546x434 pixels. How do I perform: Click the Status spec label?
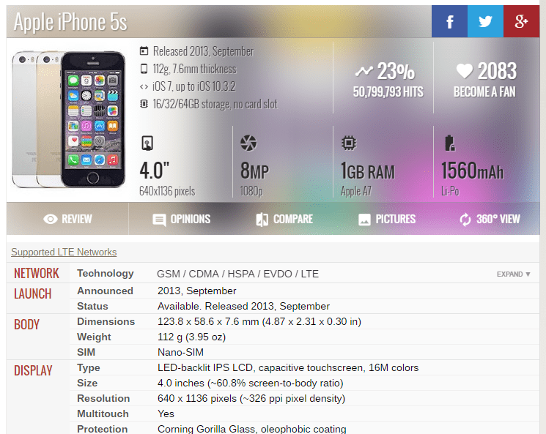pos(92,306)
